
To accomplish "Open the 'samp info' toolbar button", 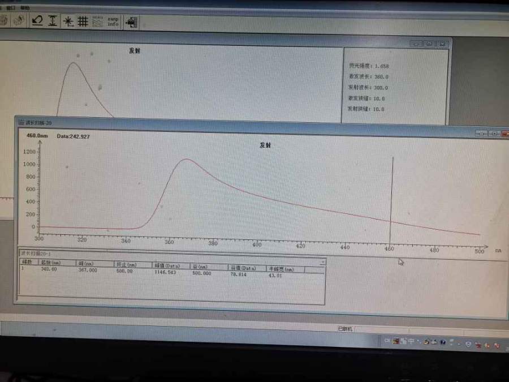I will pos(113,22).
